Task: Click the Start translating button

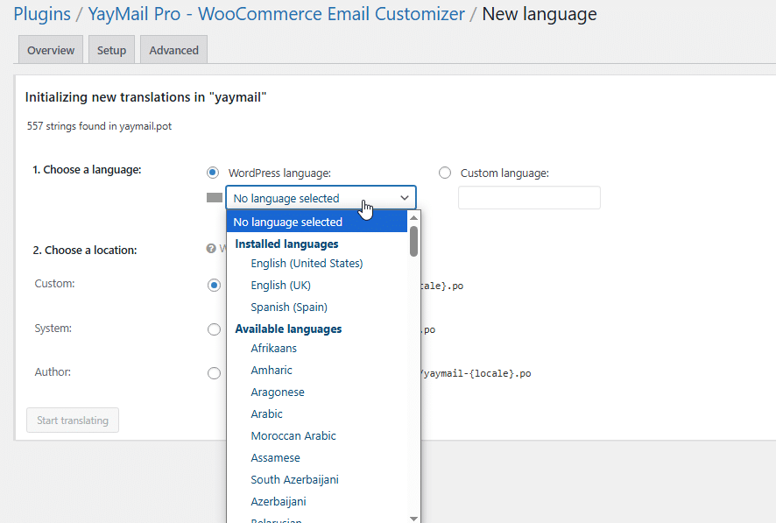Action: tap(73, 421)
